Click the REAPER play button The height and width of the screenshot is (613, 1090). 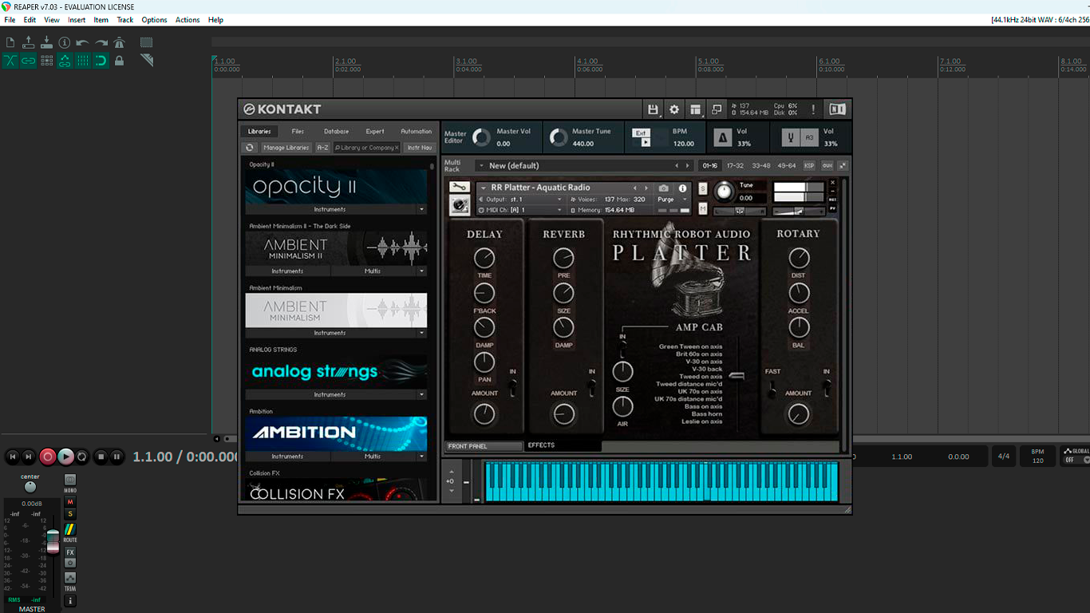tap(65, 457)
